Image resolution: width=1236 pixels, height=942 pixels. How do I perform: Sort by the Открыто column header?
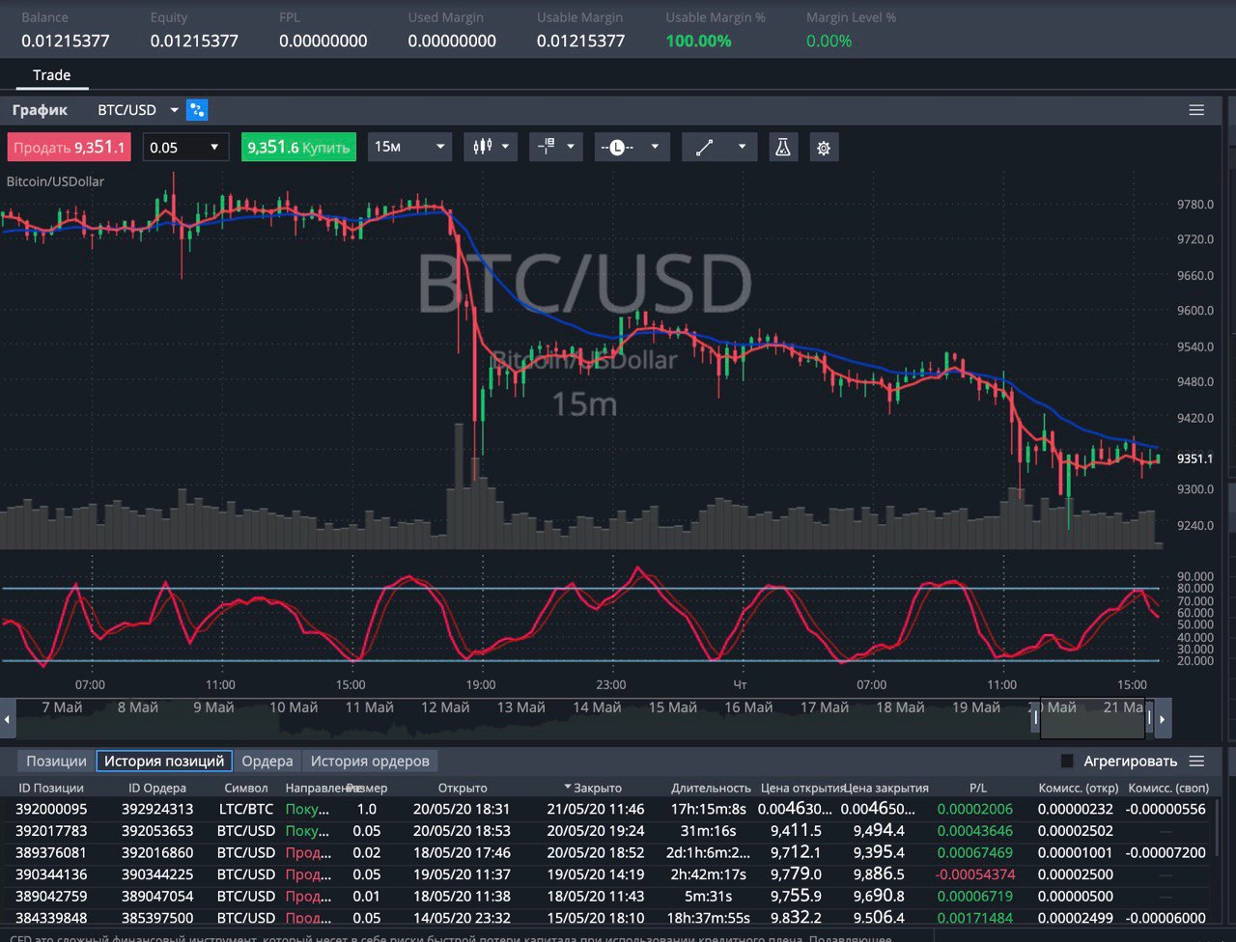click(x=463, y=788)
